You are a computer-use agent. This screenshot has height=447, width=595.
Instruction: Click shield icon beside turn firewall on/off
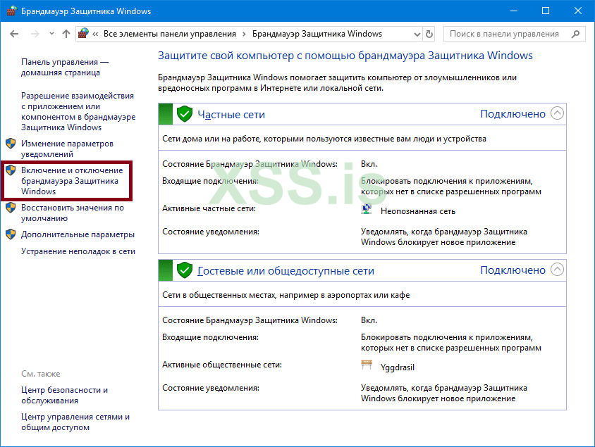tap(11, 170)
